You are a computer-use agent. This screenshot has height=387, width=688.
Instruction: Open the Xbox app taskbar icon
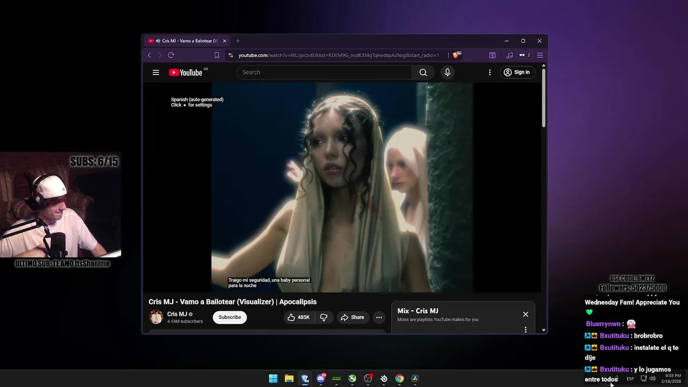[x=352, y=378]
